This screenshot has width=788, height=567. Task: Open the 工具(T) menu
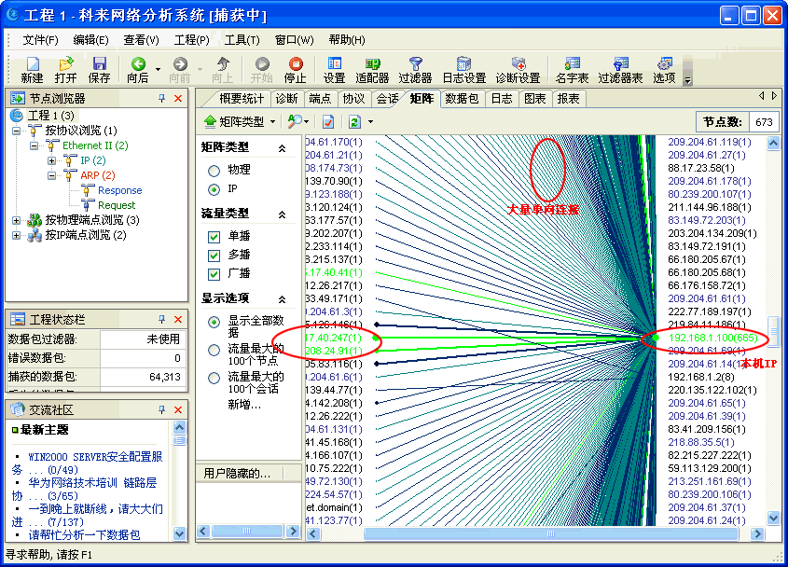[242, 40]
